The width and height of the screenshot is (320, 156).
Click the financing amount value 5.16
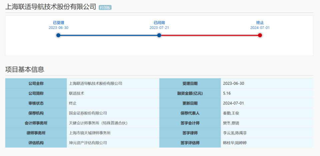tap(227, 93)
